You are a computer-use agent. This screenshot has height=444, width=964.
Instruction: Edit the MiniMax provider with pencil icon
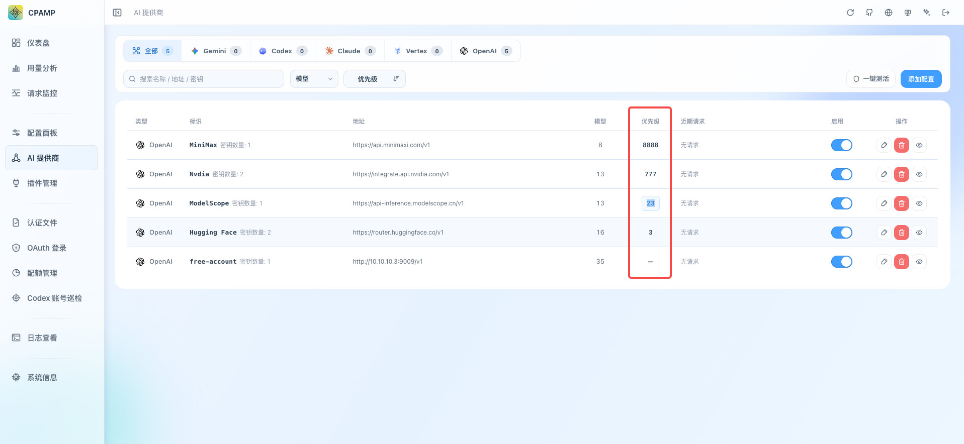pyautogui.click(x=884, y=145)
